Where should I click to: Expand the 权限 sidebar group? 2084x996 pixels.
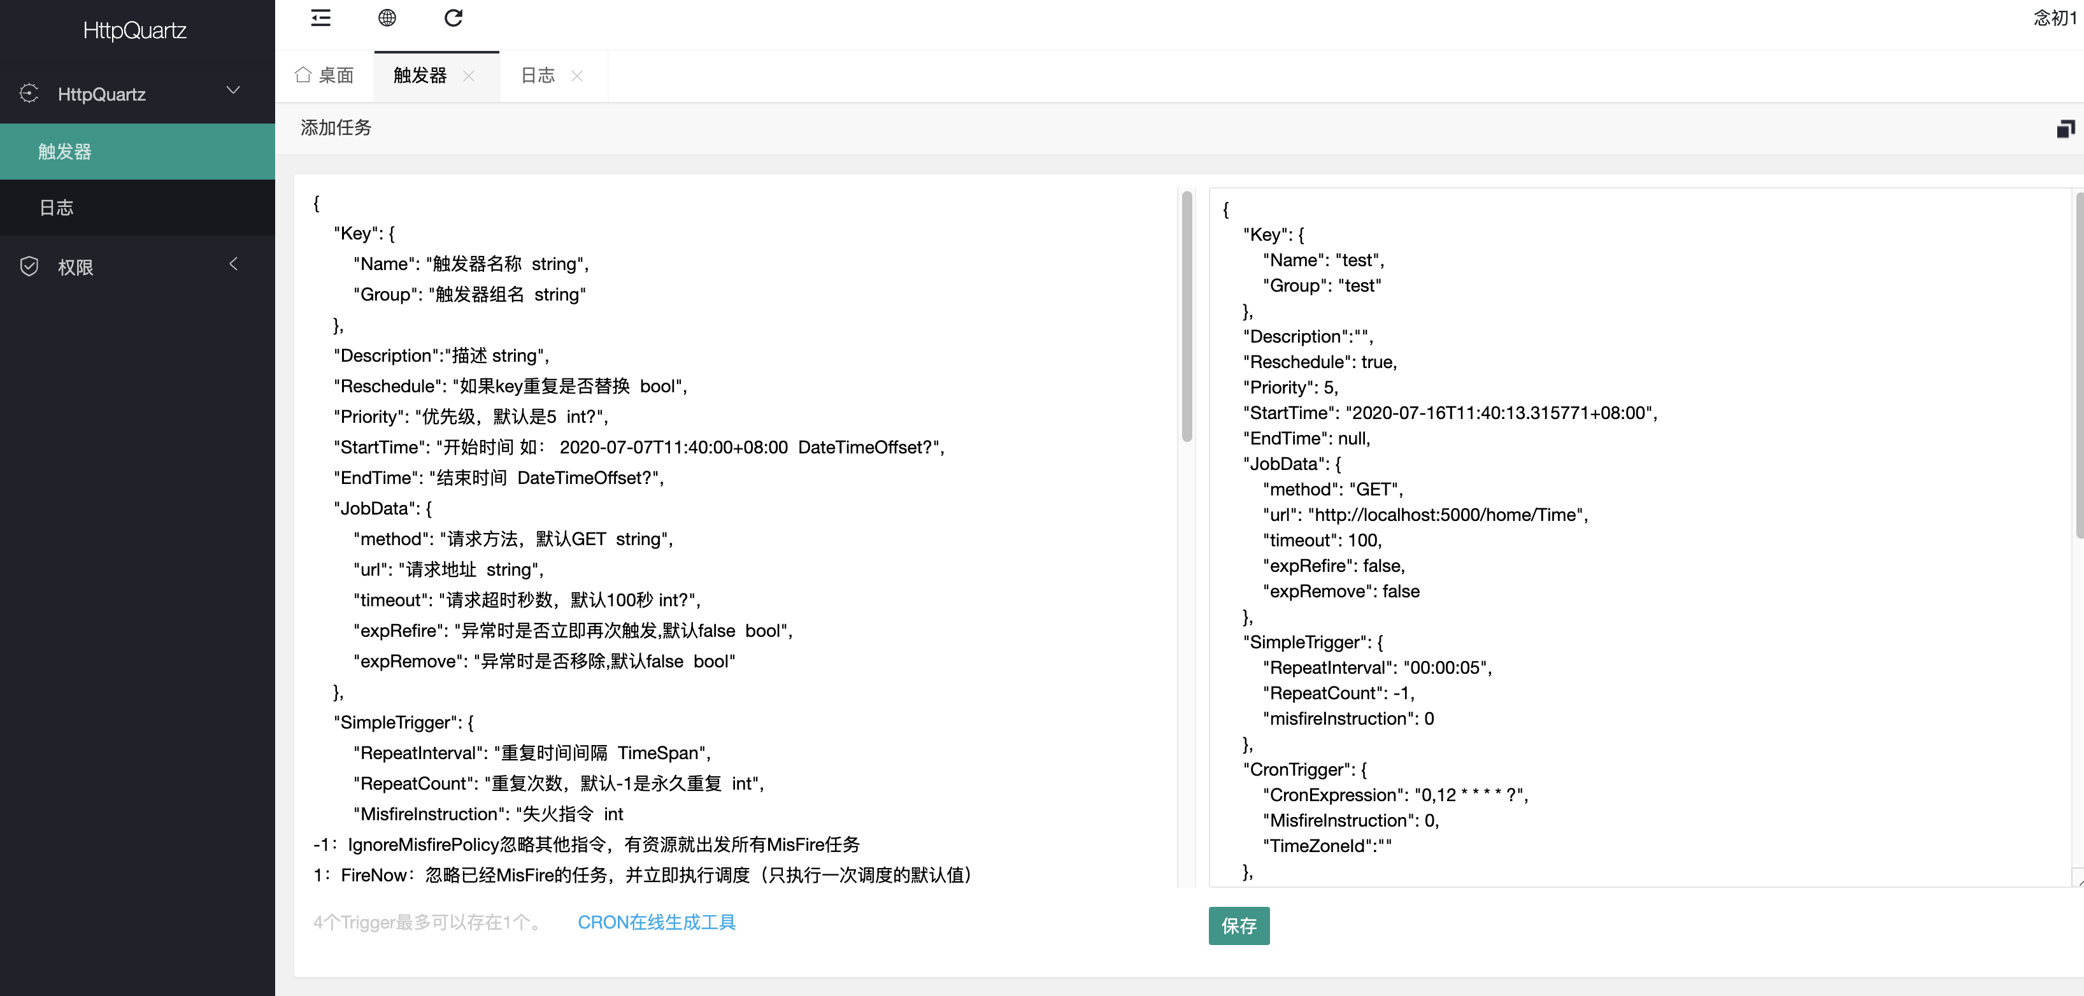click(233, 264)
